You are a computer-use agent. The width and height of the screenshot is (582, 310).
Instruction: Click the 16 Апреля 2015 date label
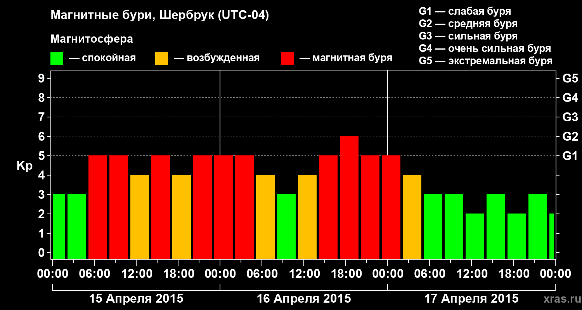tap(304, 298)
